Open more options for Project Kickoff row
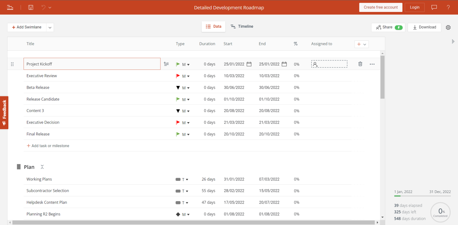The image size is (458, 225). click(372, 64)
